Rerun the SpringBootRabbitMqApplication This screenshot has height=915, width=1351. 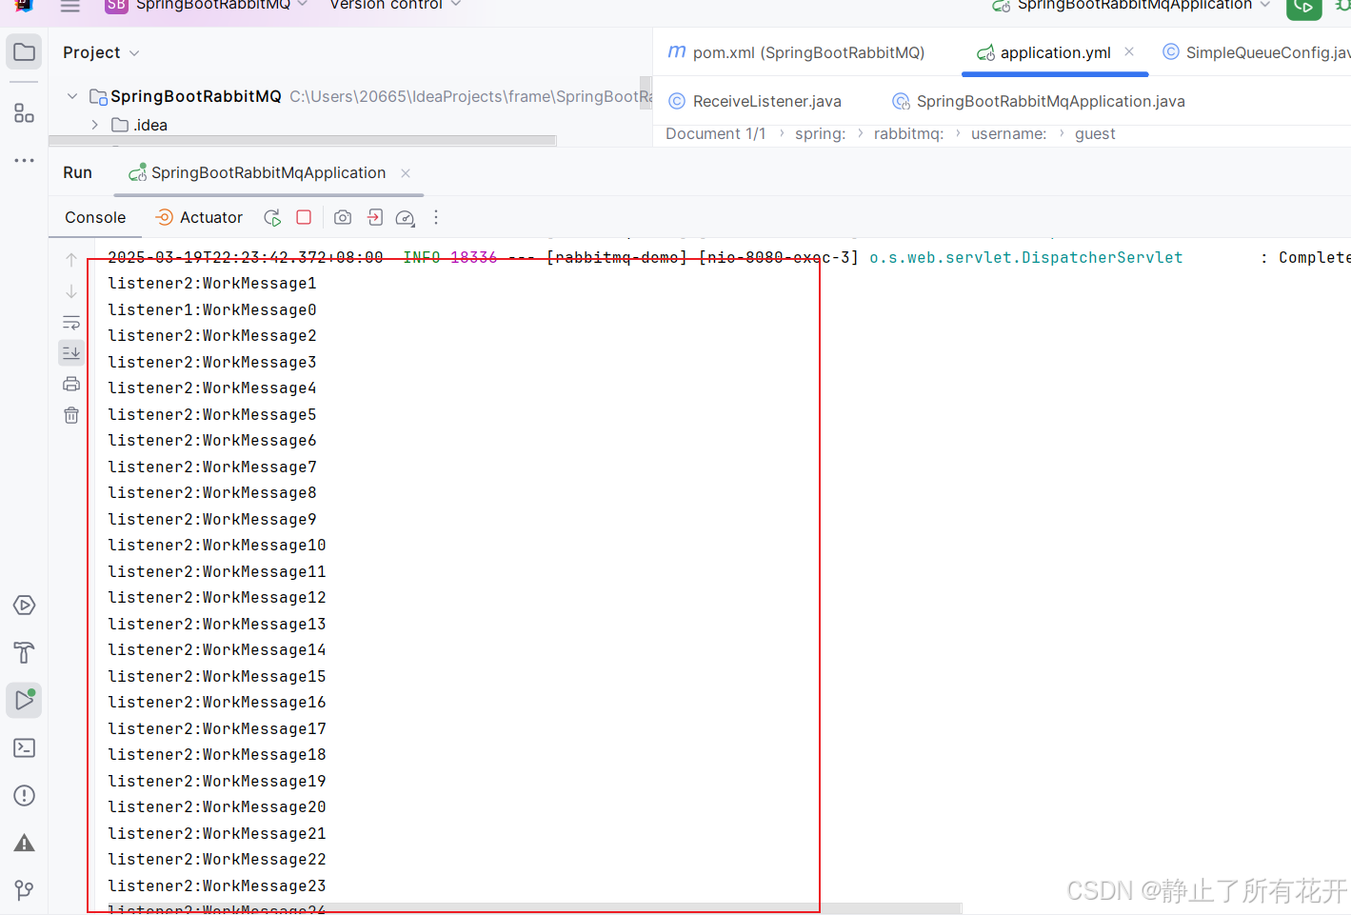pos(271,217)
